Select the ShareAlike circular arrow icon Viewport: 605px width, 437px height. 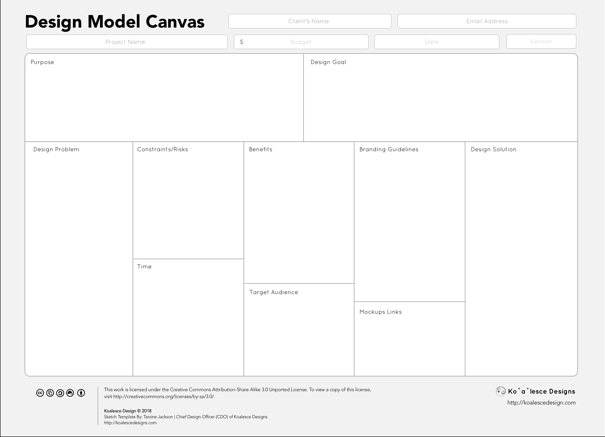[60, 393]
